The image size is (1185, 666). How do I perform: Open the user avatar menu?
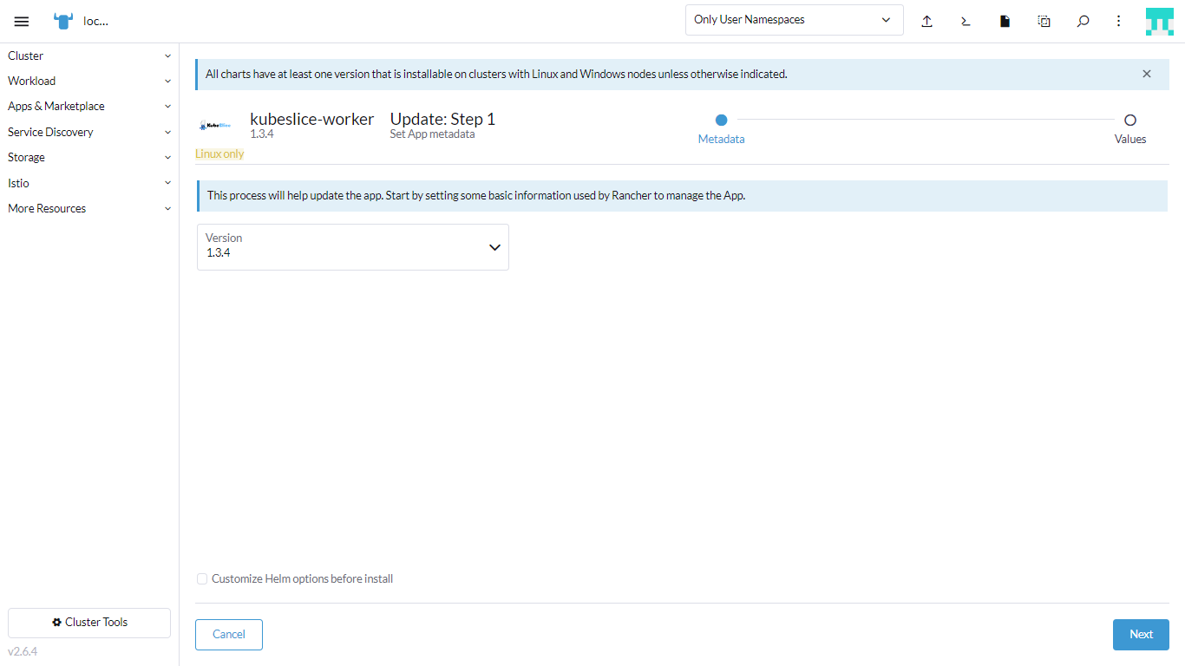[x=1159, y=22]
